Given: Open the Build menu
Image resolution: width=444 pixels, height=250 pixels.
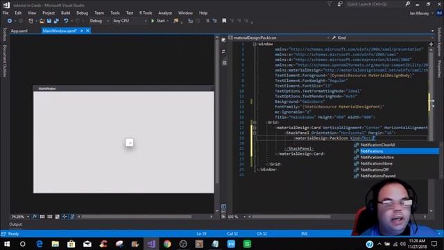Looking at the screenshot, I should pyautogui.click(x=65, y=13).
